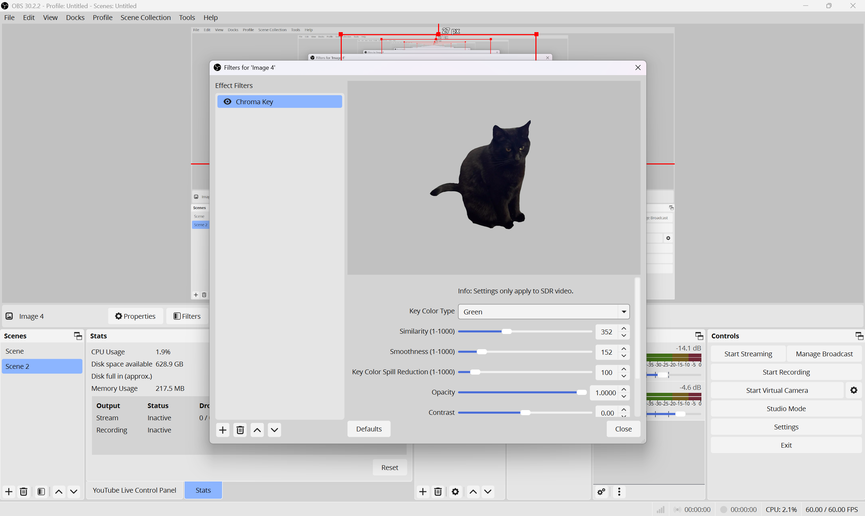This screenshot has width=865, height=516.
Task: Move Scene 2 down in Scenes list
Action: click(x=74, y=492)
